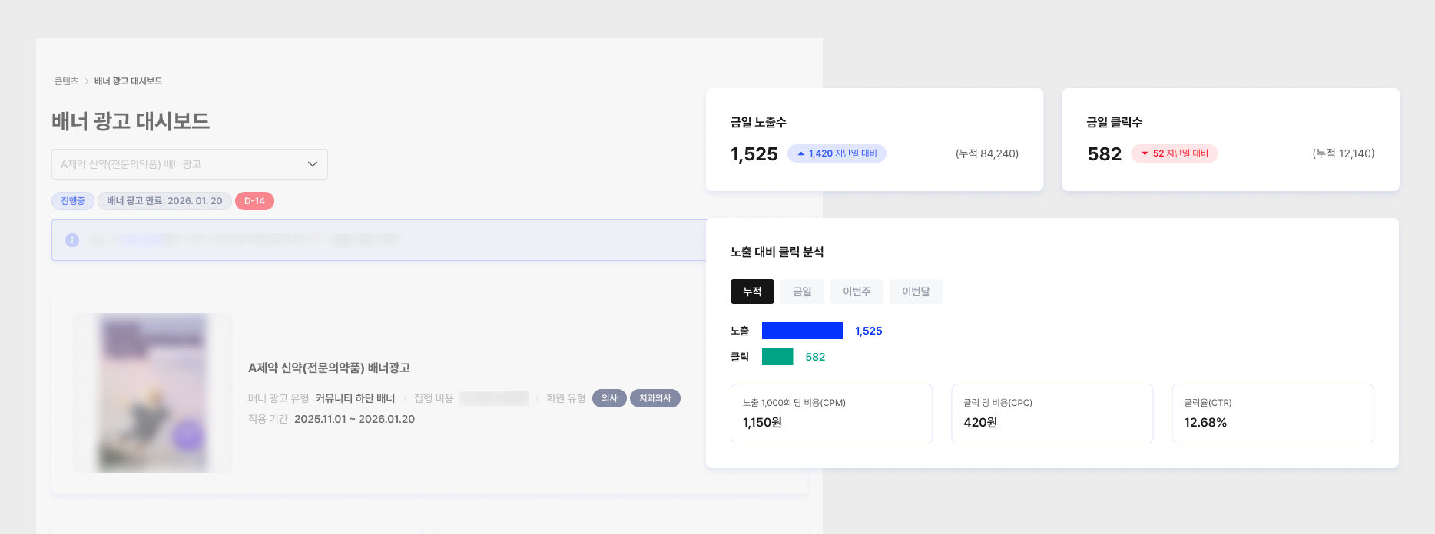The image size is (1435, 534).
Task: Click the 금일 노출수 value 1,525
Action: click(754, 154)
